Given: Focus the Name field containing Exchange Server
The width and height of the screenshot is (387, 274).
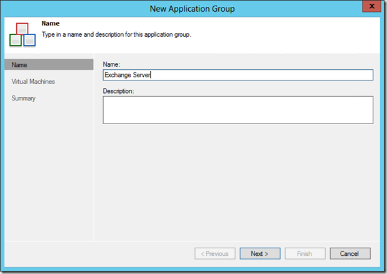Looking at the screenshot, I should pos(238,75).
